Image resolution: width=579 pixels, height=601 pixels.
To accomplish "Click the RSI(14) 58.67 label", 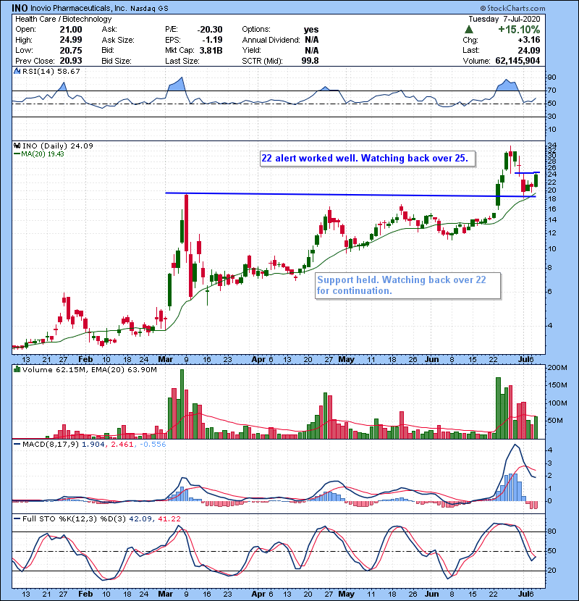I will 51,71.
